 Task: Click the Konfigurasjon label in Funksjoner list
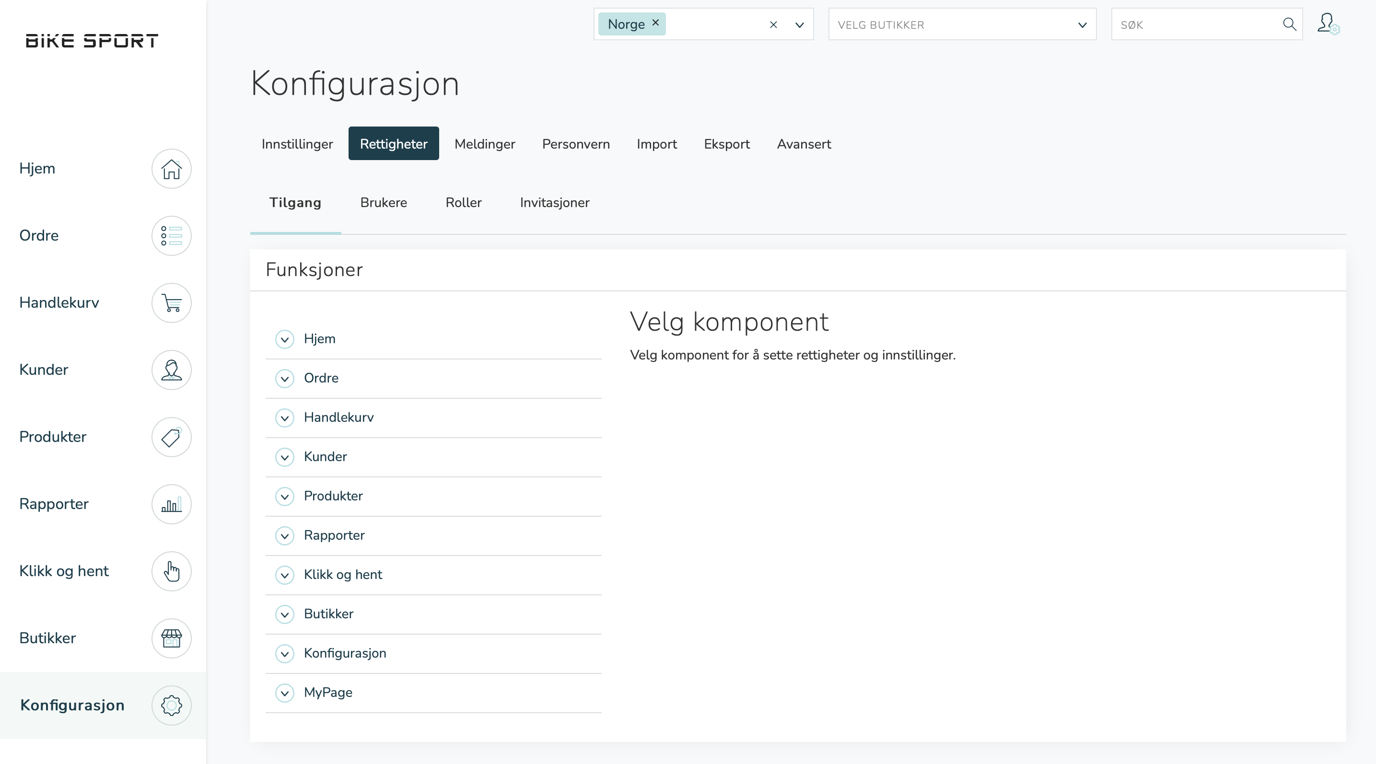pos(345,653)
